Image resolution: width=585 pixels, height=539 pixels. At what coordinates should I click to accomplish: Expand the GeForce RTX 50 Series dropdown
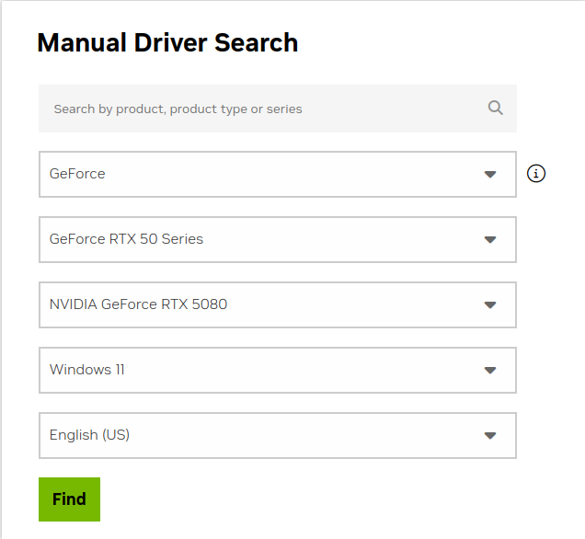click(278, 239)
